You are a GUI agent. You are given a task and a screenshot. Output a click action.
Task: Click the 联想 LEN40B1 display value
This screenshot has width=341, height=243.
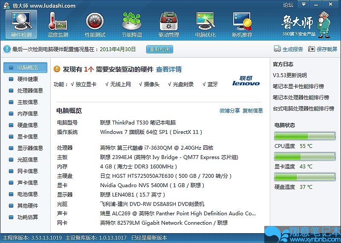tap(133, 195)
